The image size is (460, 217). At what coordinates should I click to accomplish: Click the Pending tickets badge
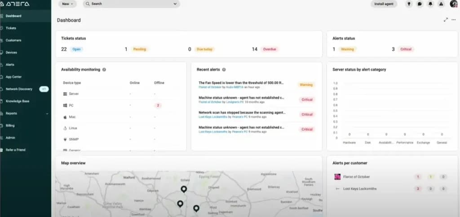pos(140,49)
